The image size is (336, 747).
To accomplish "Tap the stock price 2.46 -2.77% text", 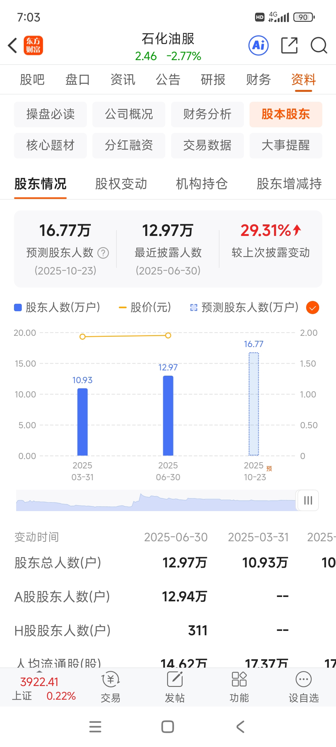I will point(168,56).
